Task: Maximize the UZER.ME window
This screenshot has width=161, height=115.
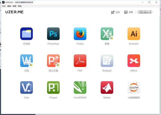Action: point(149,2)
